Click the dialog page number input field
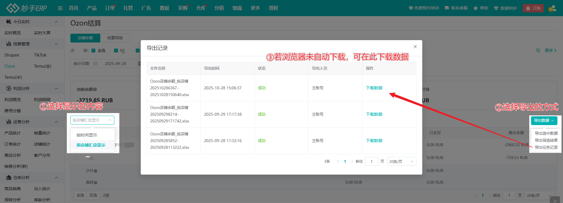563x203 pixels. click(x=371, y=161)
